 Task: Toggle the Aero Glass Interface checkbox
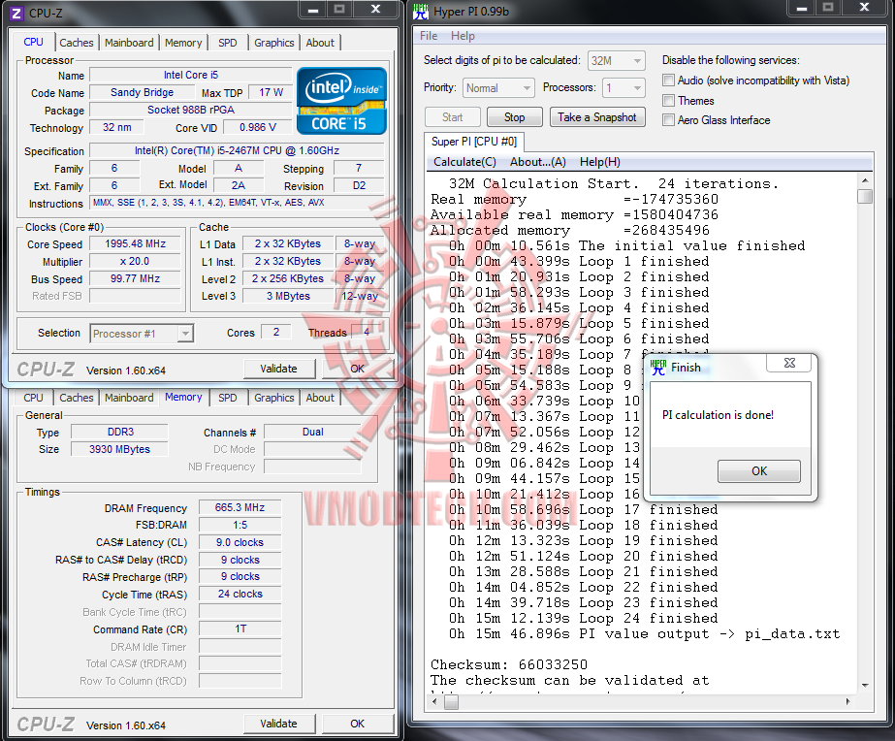[x=668, y=120]
